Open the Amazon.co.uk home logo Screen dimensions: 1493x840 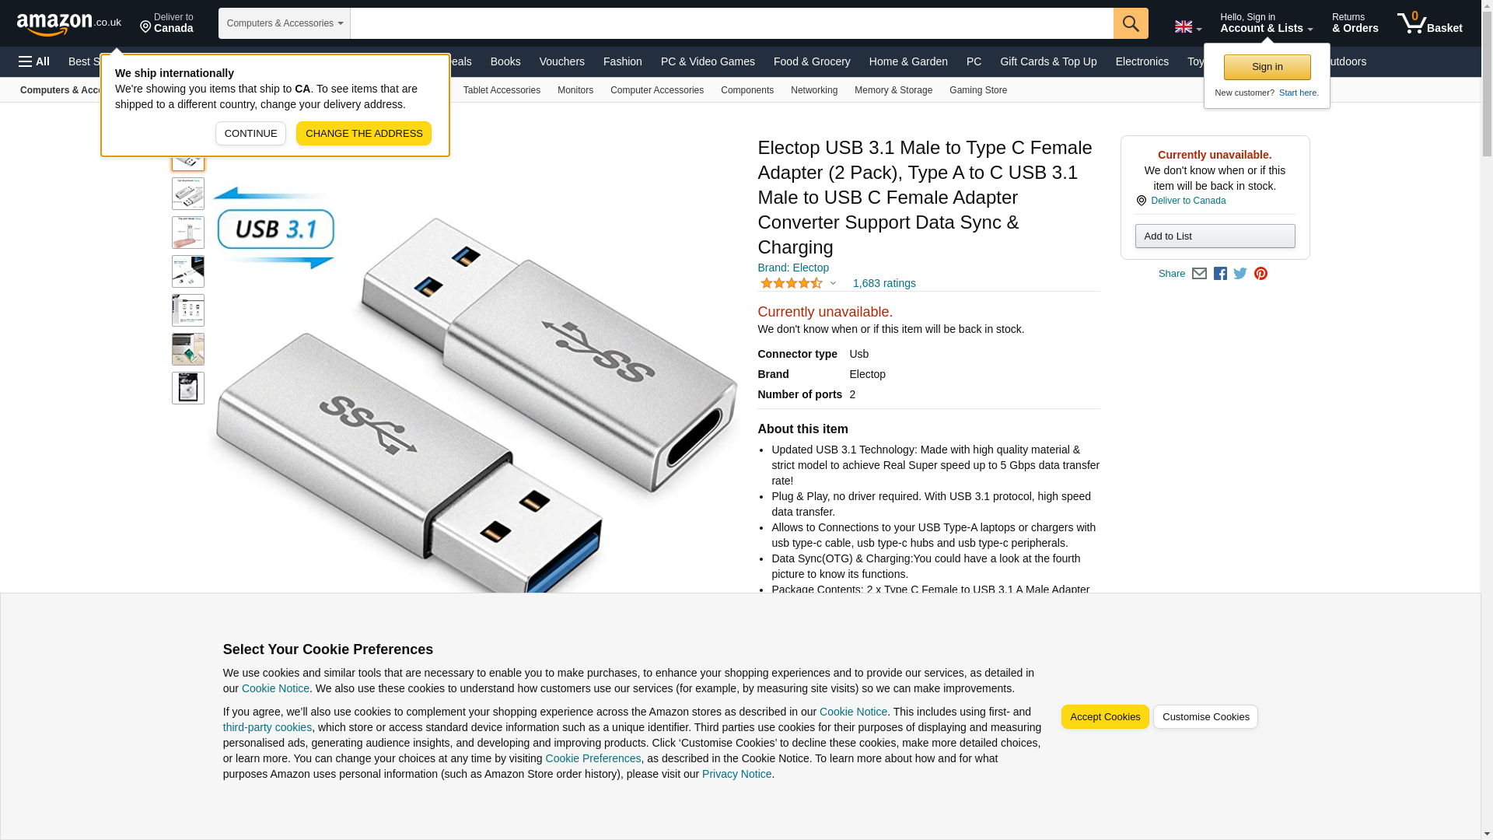(69, 23)
